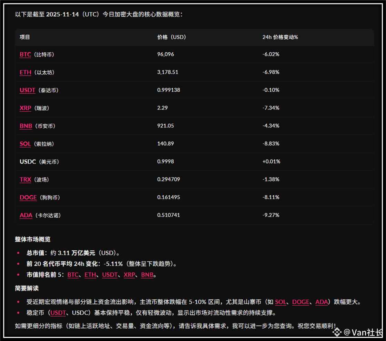Select the -7.34% change for XRP
Viewport: 386px width, 341px height.
tap(271, 108)
